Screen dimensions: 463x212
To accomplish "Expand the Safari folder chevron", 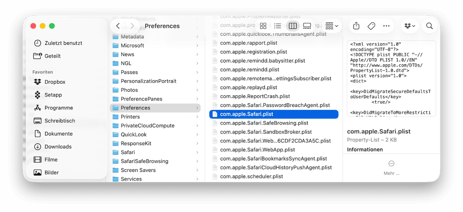I will (x=197, y=152).
